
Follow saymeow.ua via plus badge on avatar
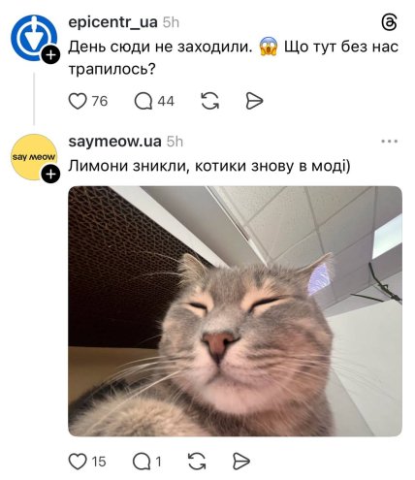point(50,175)
